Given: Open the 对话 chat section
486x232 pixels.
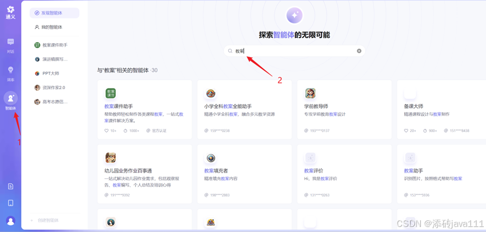Looking at the screenshot, I should [x=11, y=45].
